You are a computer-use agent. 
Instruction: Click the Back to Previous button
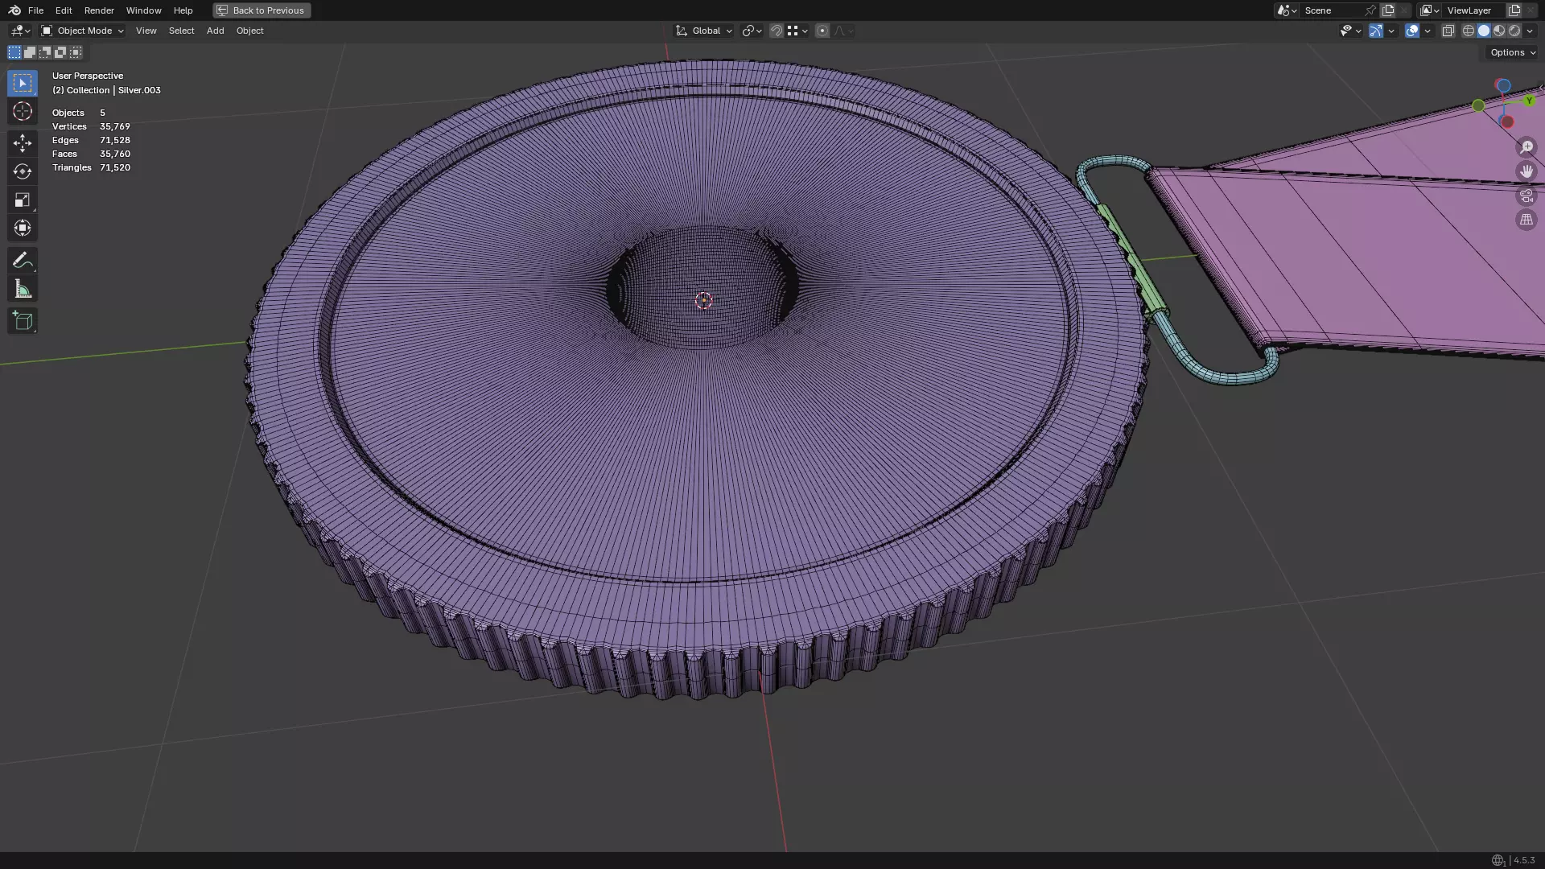(x=262, y=10)
